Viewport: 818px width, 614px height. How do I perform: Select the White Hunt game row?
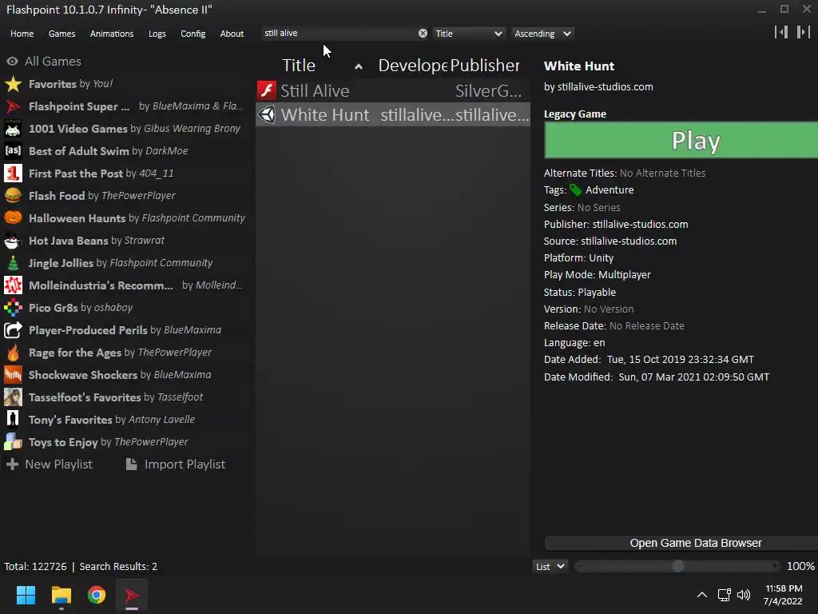(393, 115)
